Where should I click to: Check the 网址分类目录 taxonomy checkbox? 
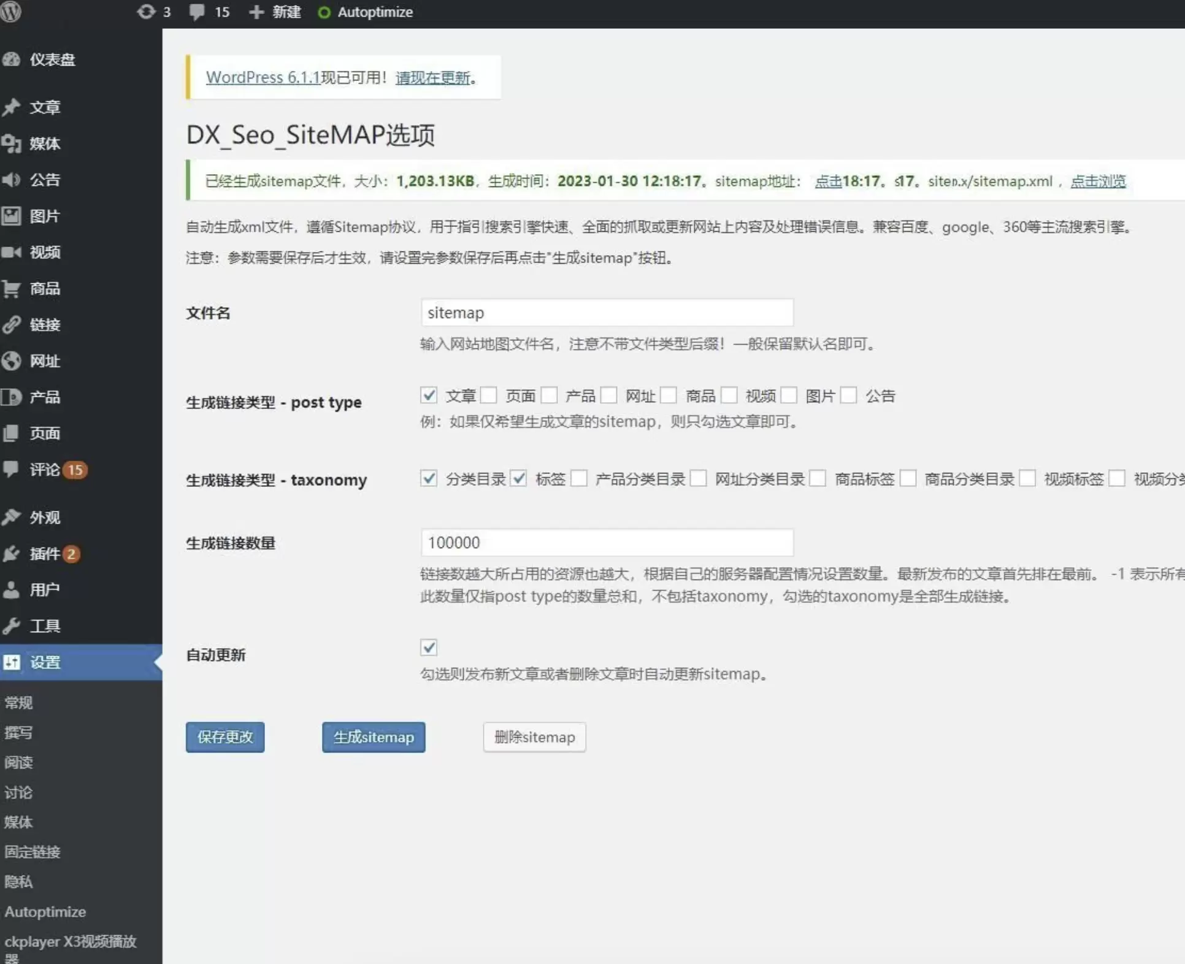699,478
